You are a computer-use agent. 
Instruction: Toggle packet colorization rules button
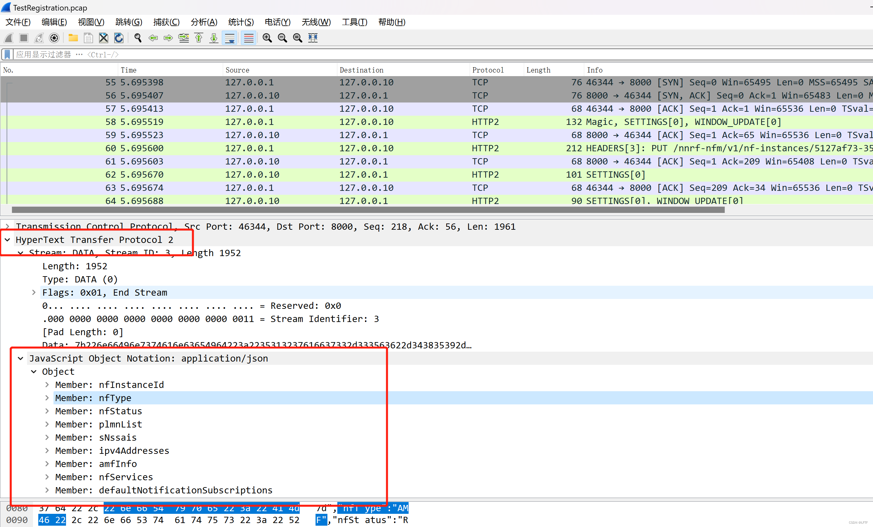(249, 38)
